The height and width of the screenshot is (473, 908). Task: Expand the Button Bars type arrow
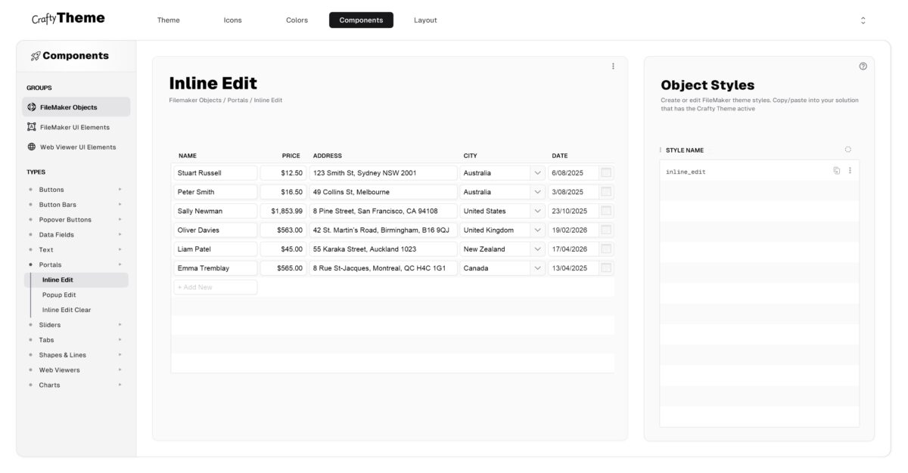(x=120, y=205)
